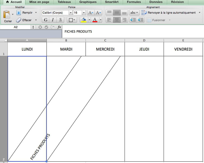Open the Effacer dropdown arrow
This screenshot has height=163, width=204.
36,20
